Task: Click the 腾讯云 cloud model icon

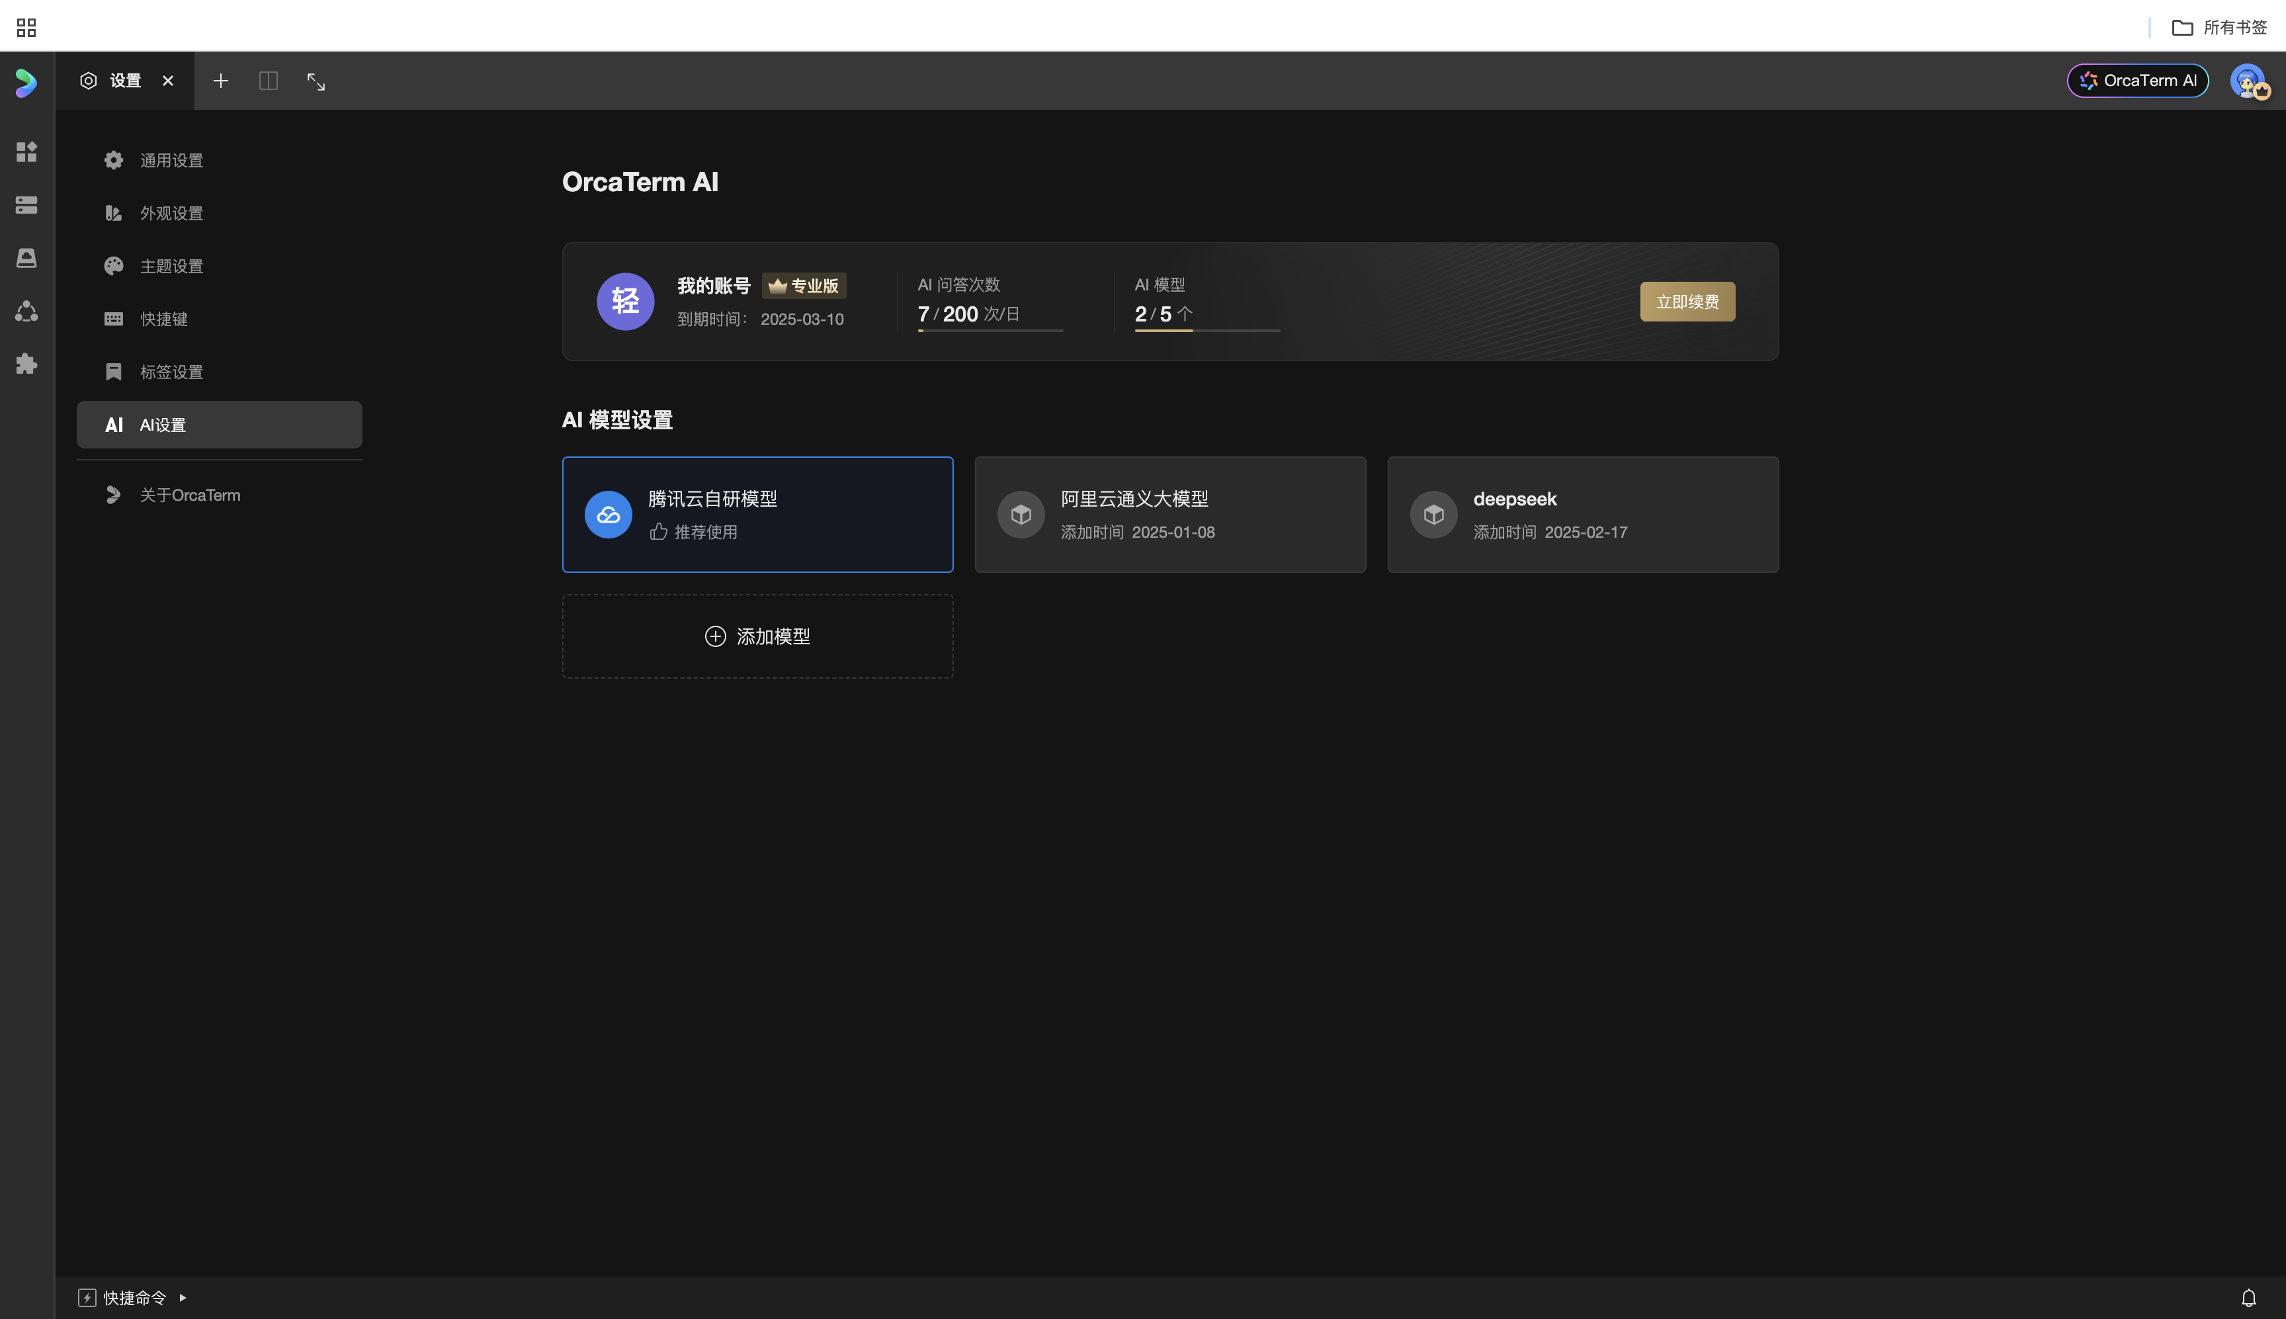Action: pos(608,515)
